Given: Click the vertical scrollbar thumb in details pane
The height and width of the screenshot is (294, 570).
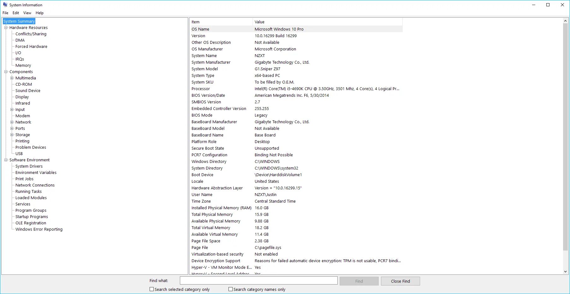Looking at the screenshot, I should (565, 137).
